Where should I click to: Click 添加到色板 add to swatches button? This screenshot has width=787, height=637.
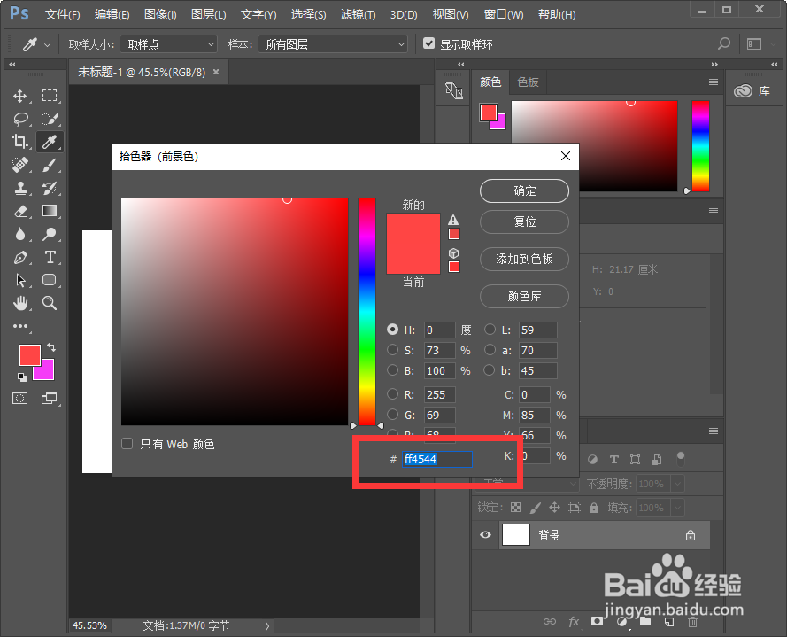coord(524,259)
